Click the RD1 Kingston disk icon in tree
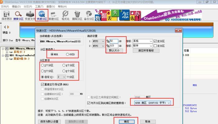 tap(7, 55)
